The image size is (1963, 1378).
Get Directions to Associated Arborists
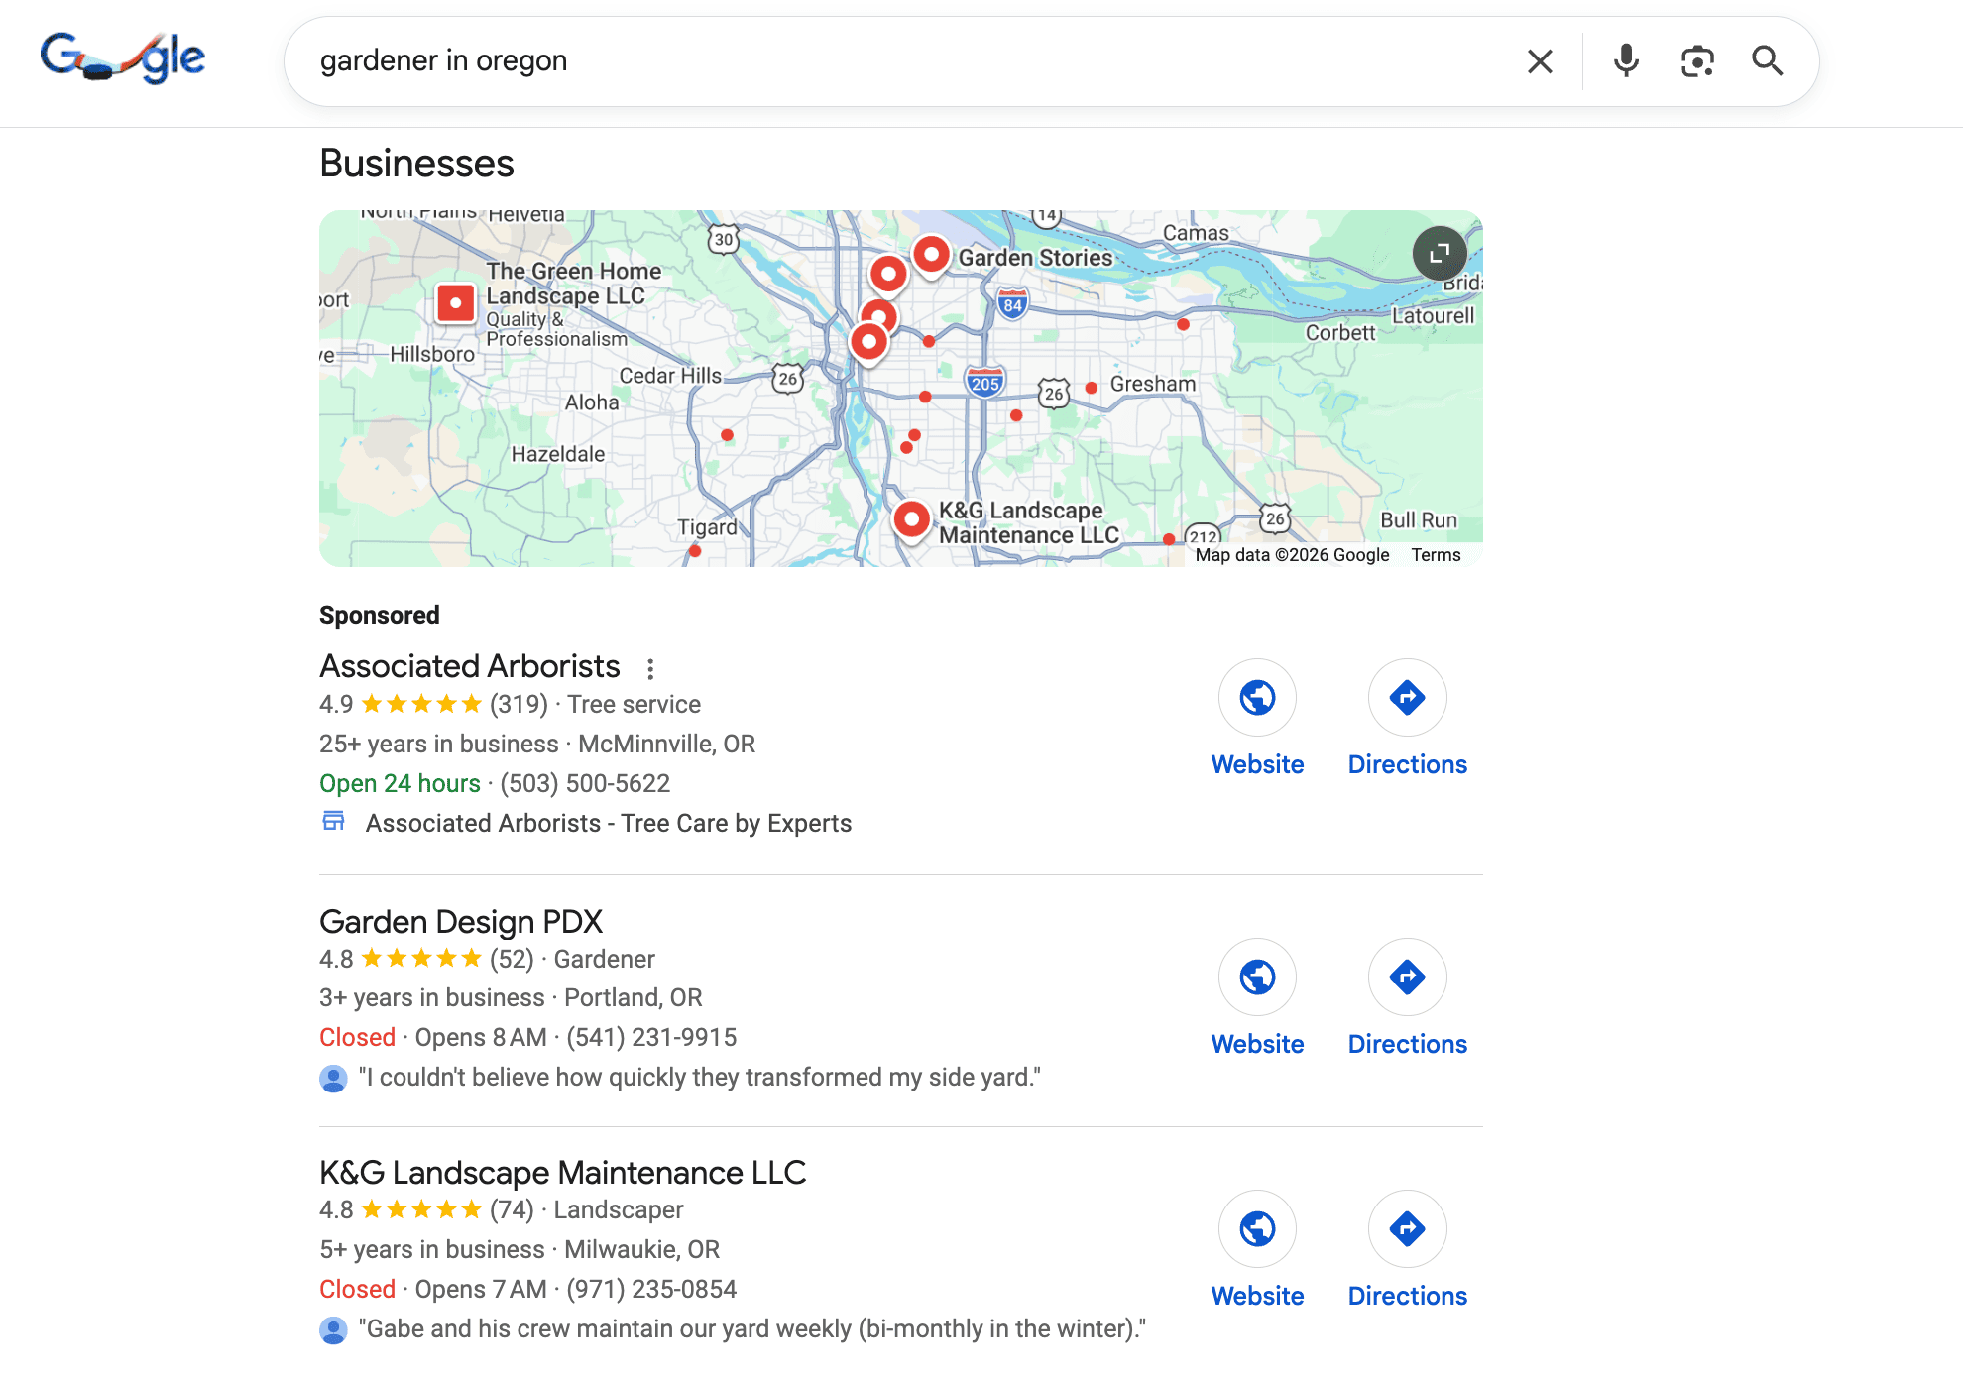tap(1407, 698)
